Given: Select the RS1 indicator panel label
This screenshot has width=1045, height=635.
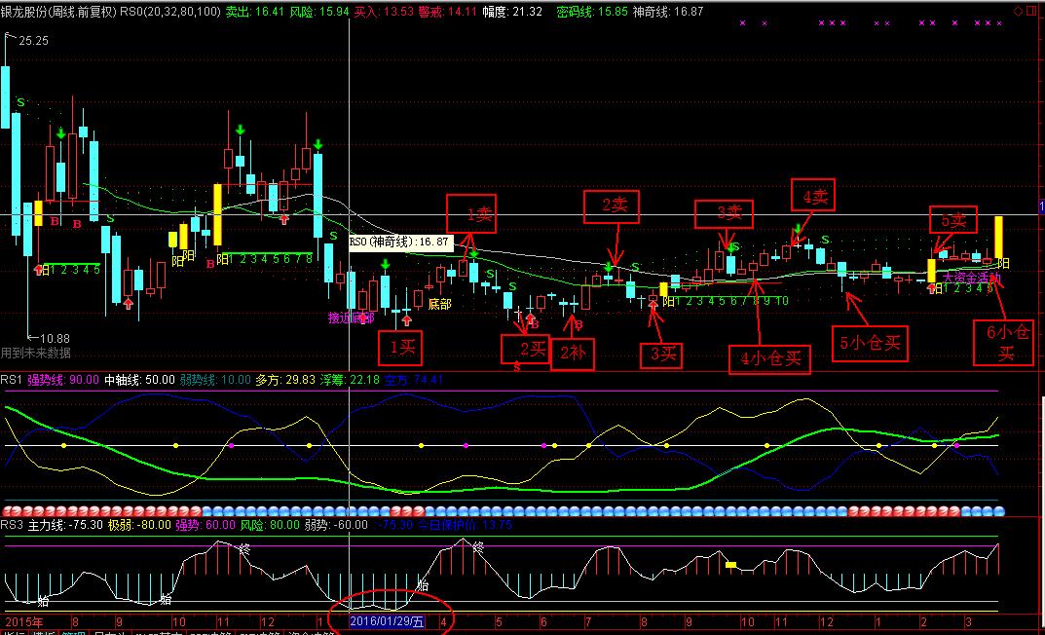Looking at the screenshot, I should [12, 380].
